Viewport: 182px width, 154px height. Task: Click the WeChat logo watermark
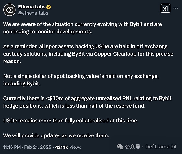pyautogui.click(x=120, y=147)
